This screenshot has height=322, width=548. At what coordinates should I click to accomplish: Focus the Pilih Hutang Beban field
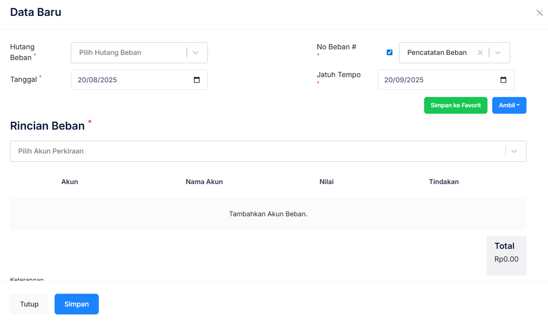(127, 52)
